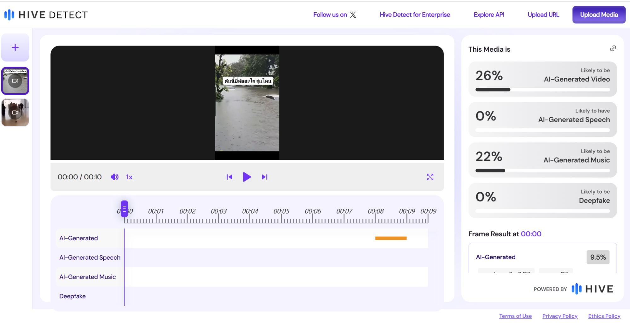The width and height of the screenshot is (630, 323).
Task: Click the 0% Deepfake card
Action: click(542, 200)
